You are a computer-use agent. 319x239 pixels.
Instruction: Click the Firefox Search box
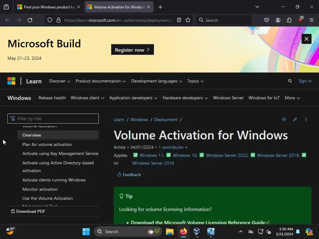(x=224, y=20)
